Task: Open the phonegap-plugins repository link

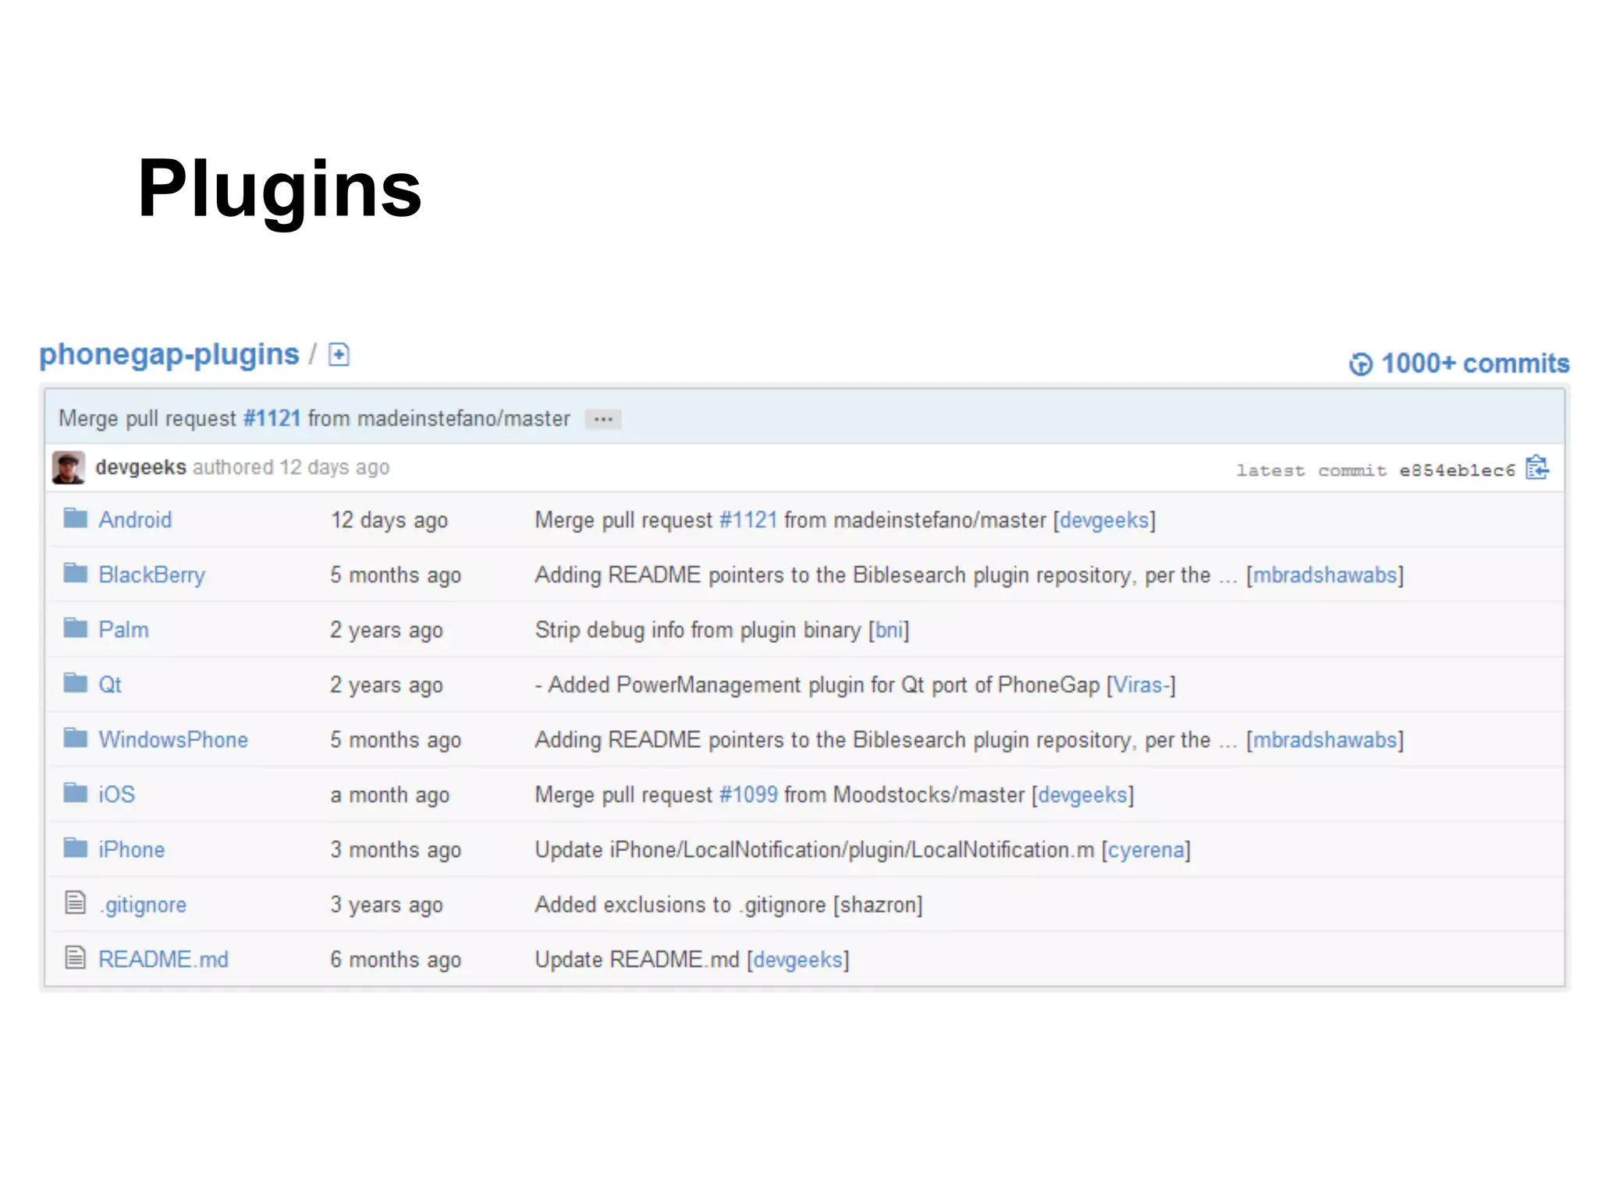Action: pos(169,355)
